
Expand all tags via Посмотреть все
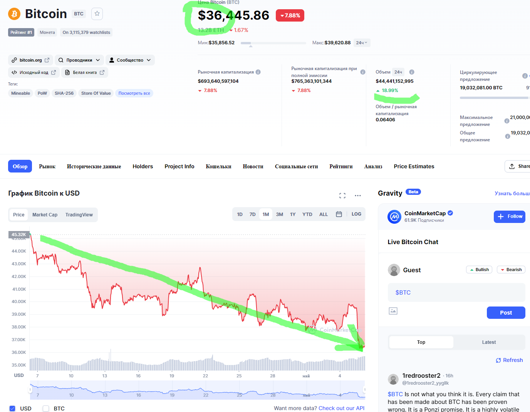[134, 93]
